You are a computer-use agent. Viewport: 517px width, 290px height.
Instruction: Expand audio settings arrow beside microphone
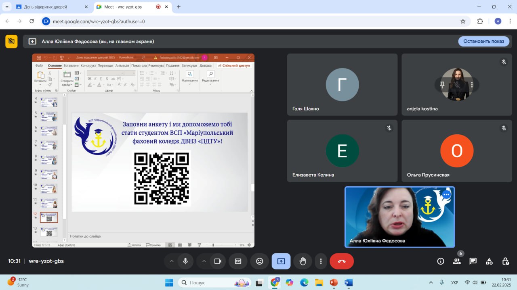click(x=172, y=261)
